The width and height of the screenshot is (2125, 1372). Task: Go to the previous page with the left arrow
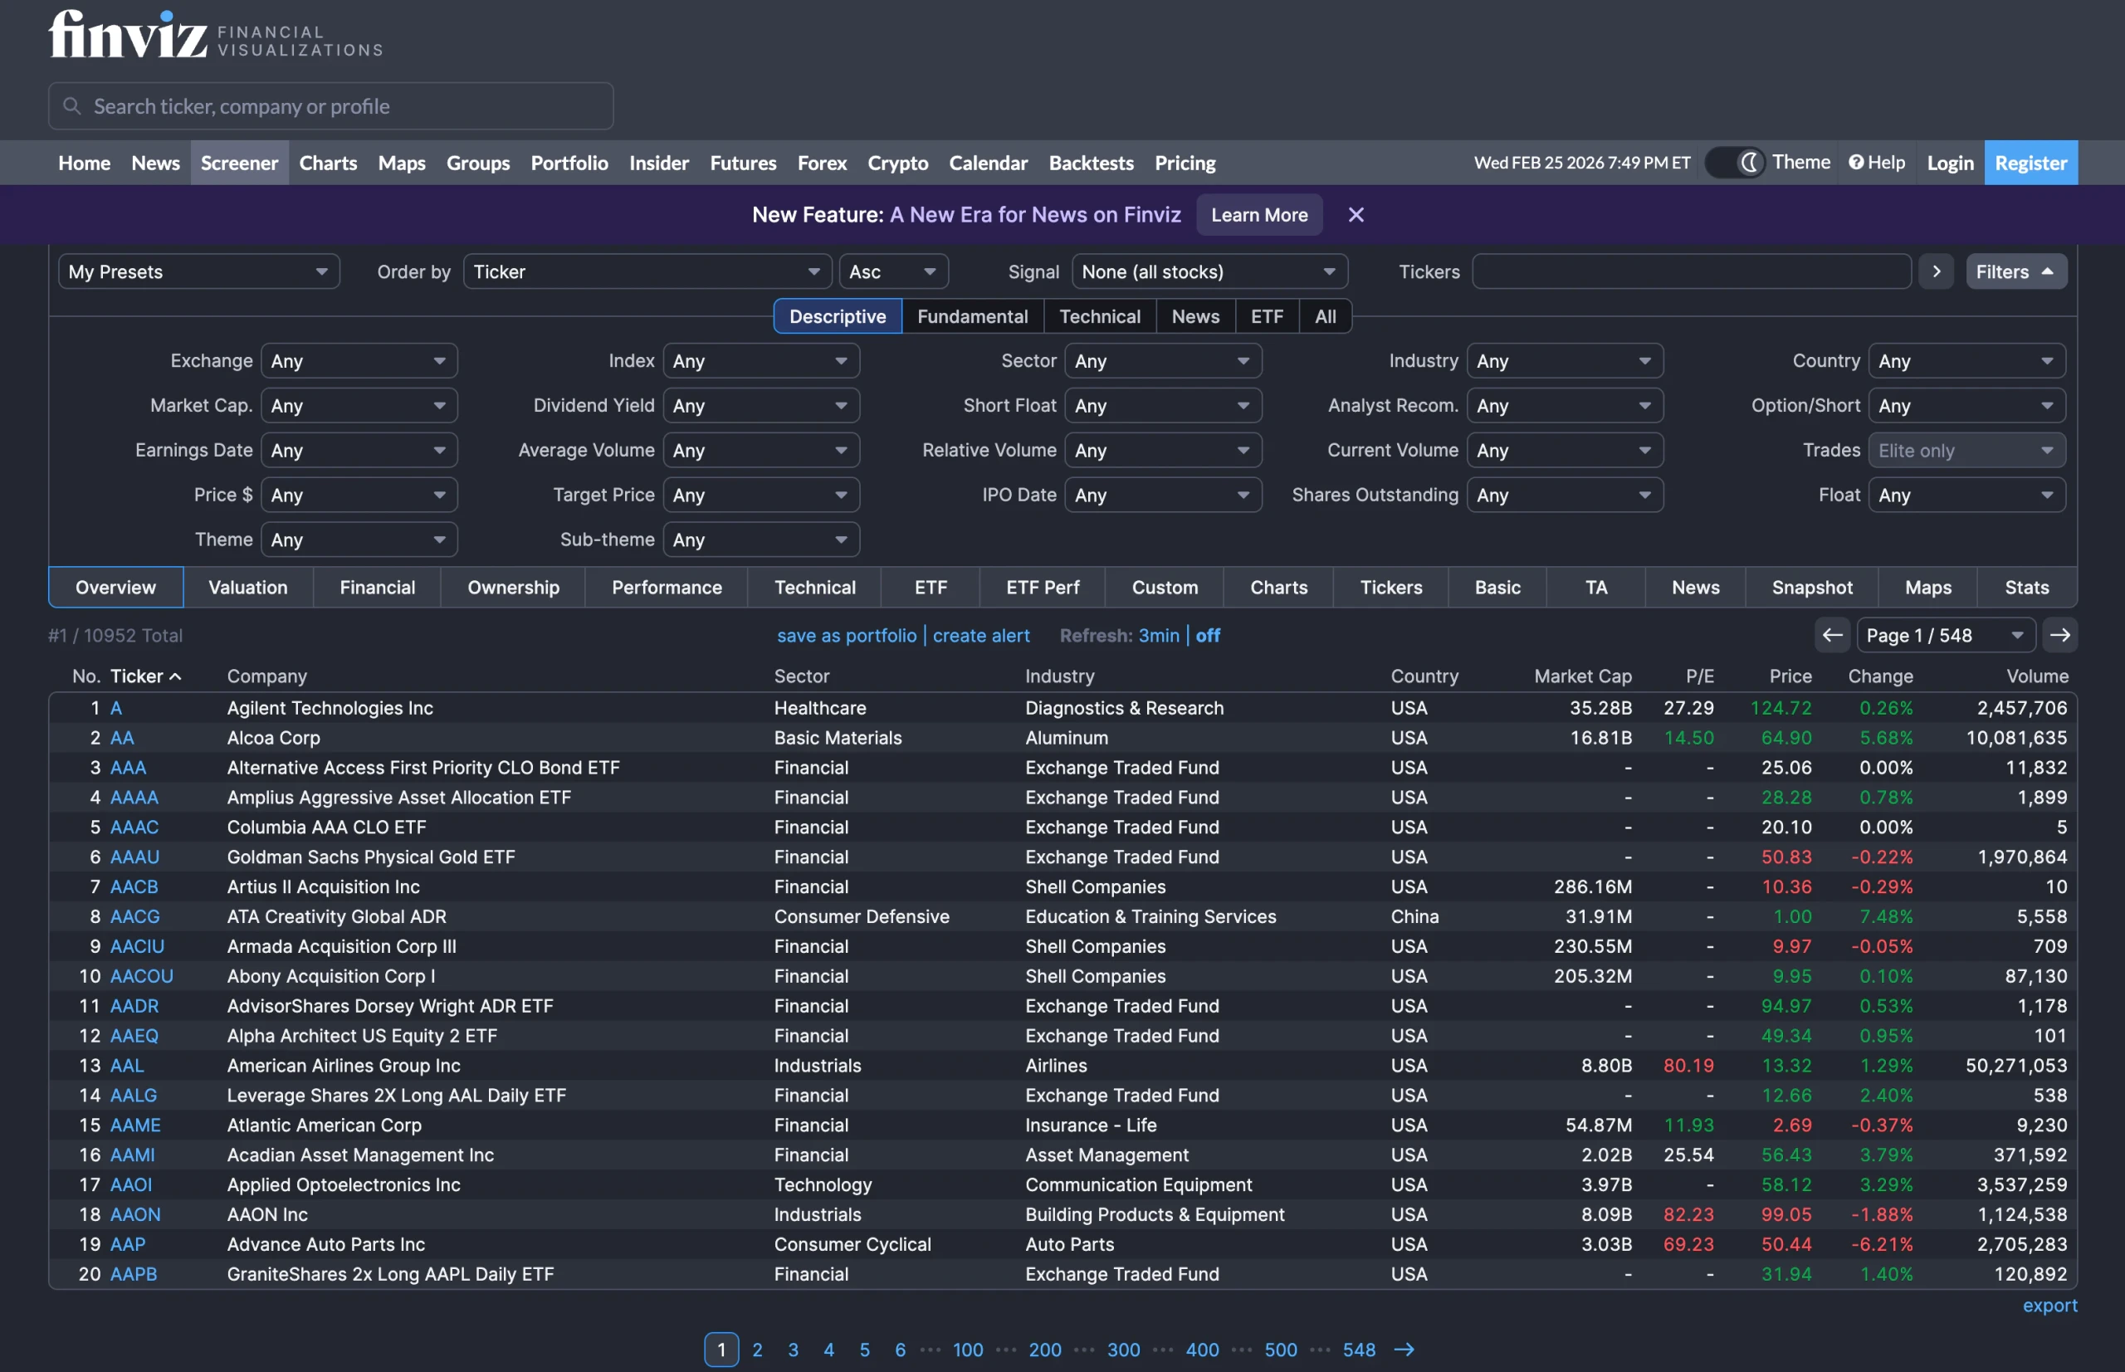[1832, 635]
